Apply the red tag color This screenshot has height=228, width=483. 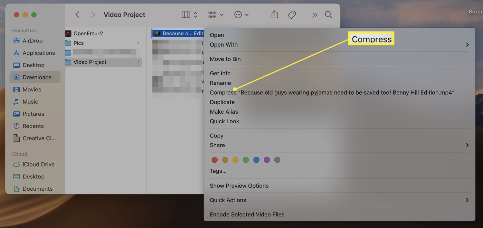point(214,160)
